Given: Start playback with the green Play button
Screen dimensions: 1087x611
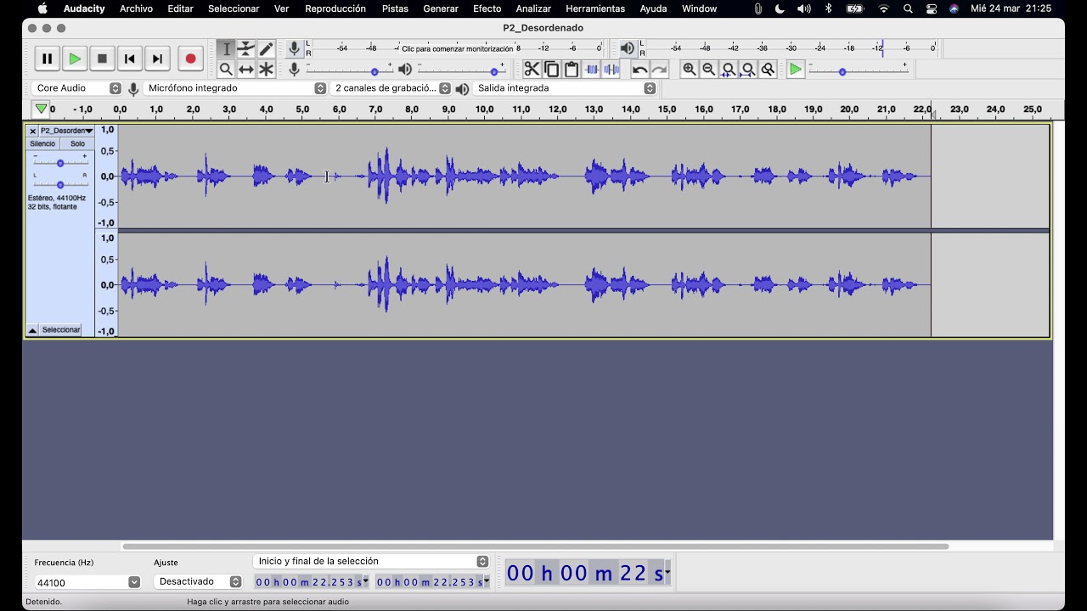Looking at the screenshot, I should tap(75, 59).
